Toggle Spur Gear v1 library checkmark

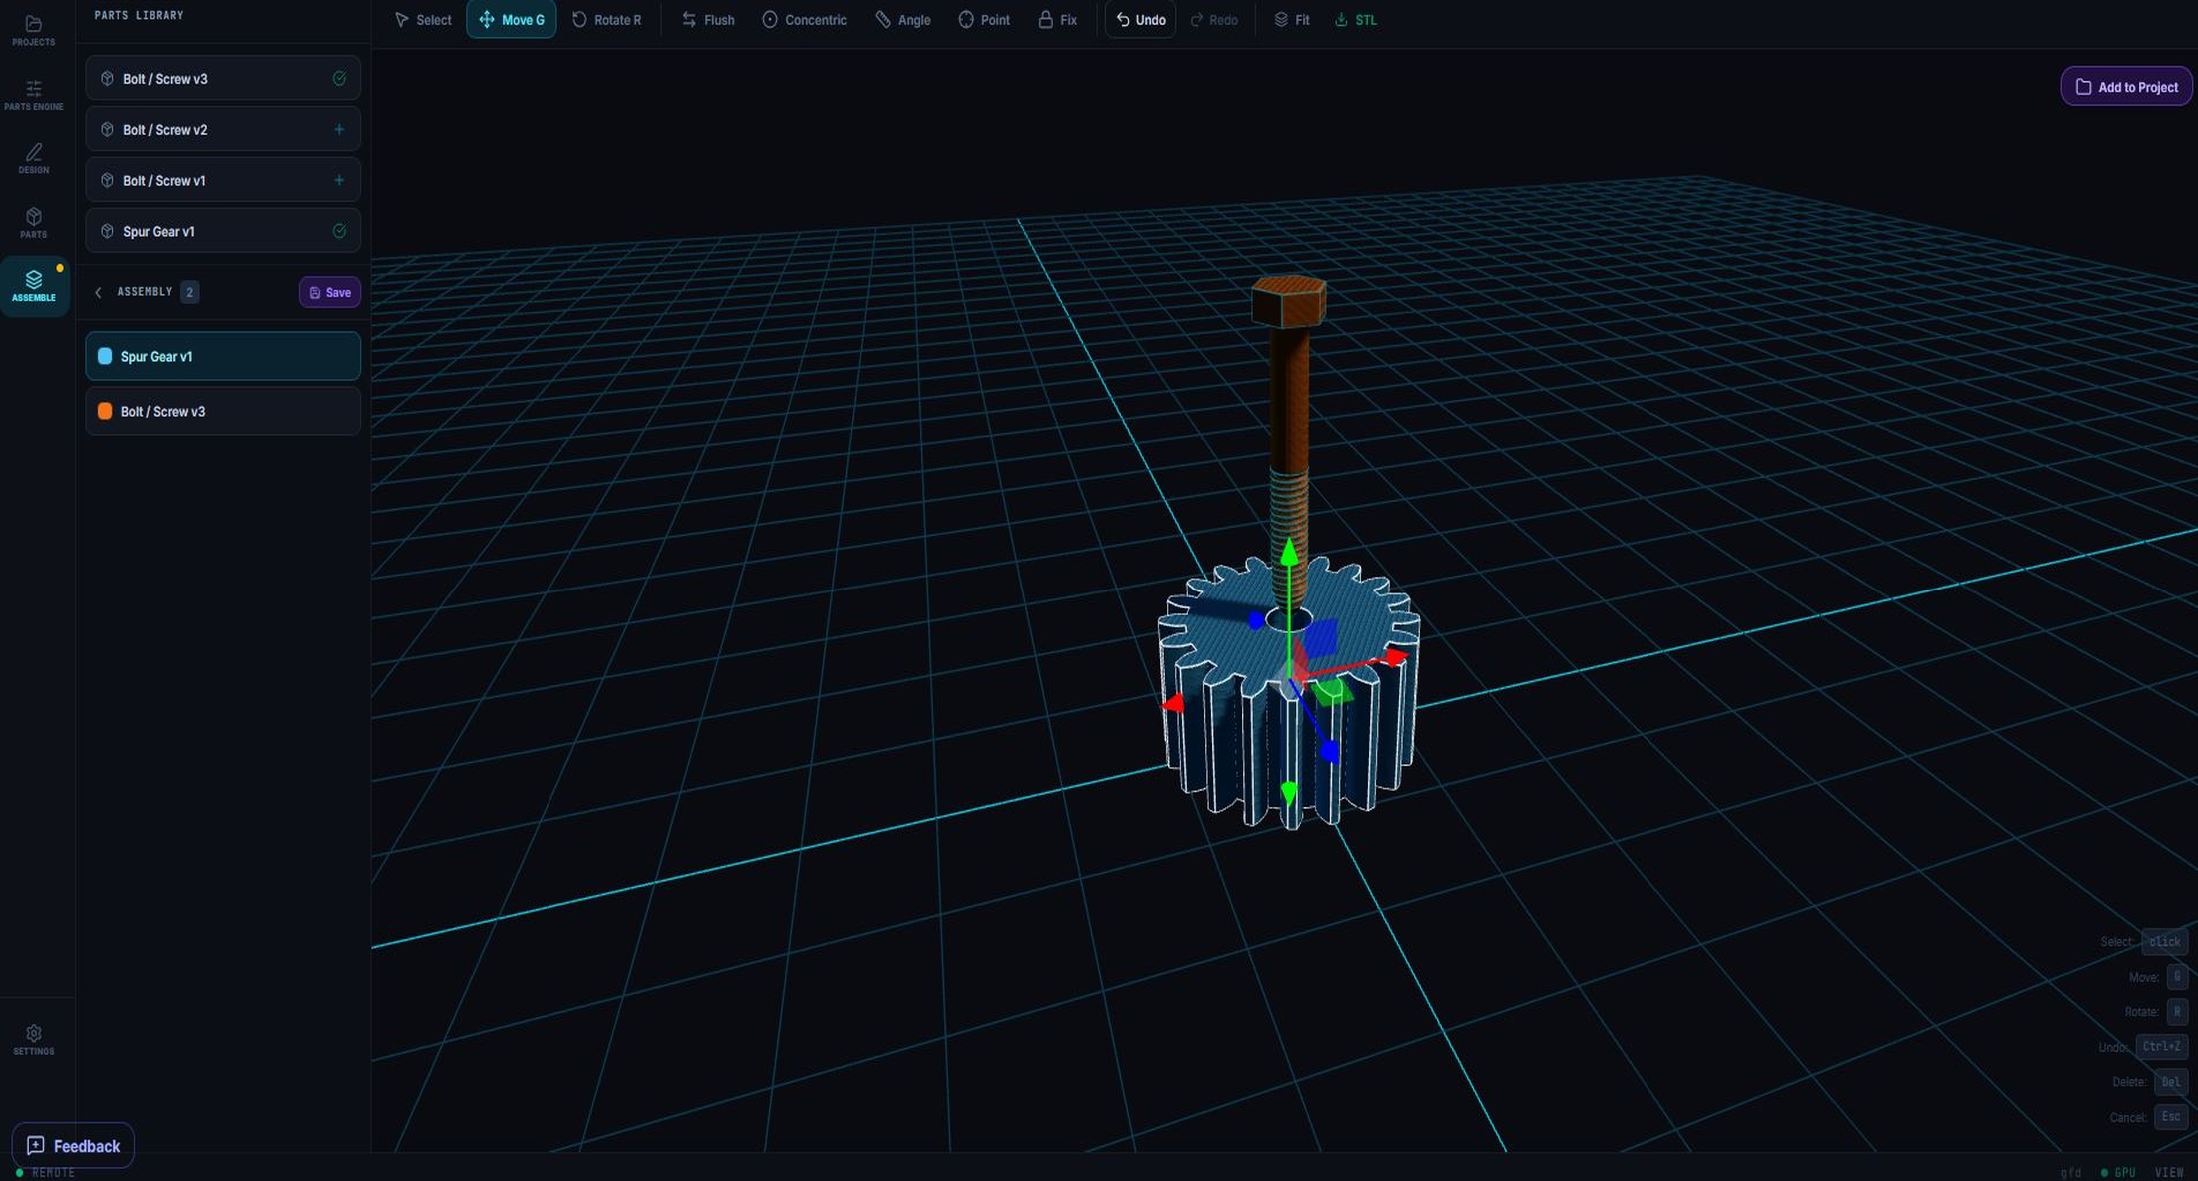pos(339,231)
